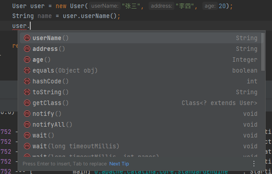Click the int return type of hashCode
This screenshot has width=272, height=174.
[252, 81]
